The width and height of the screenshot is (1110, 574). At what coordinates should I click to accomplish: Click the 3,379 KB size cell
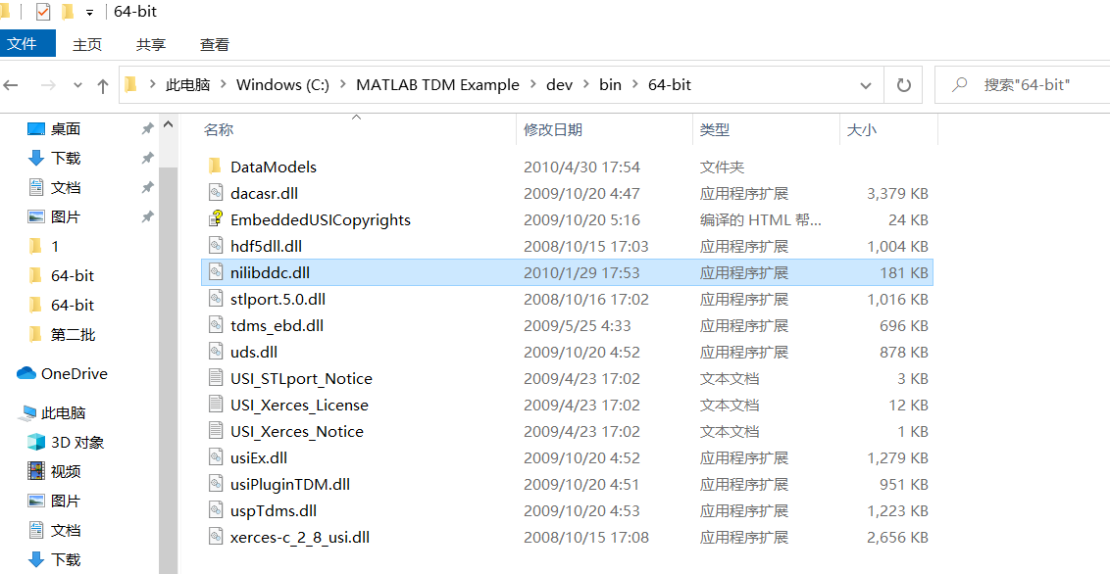coord(897,193)
